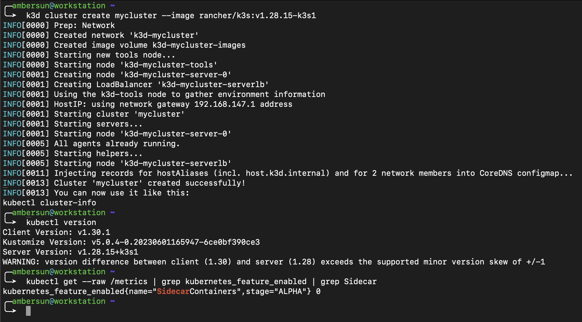Click the WARNING version skew message
Screen dimensions: 582x322
(x=274, y=262)
